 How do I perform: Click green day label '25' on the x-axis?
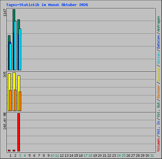tap(123, 156)
